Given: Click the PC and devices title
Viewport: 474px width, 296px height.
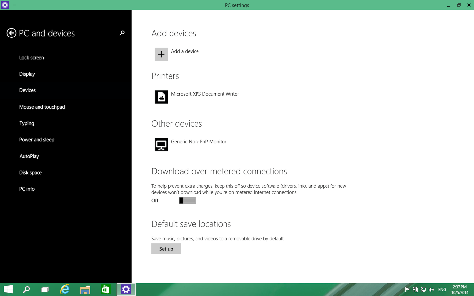Looking at the screenshot, I should point(47,33).
